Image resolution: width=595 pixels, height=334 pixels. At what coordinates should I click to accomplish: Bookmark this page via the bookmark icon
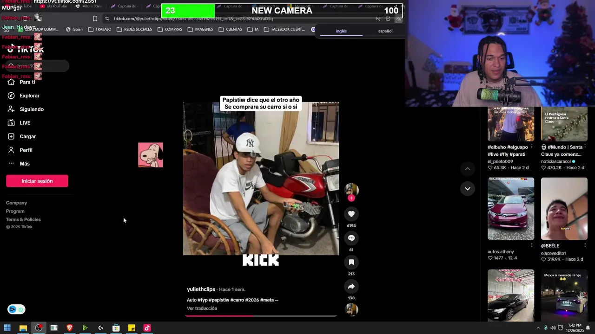pyautogui.click(x=95, y=19)
